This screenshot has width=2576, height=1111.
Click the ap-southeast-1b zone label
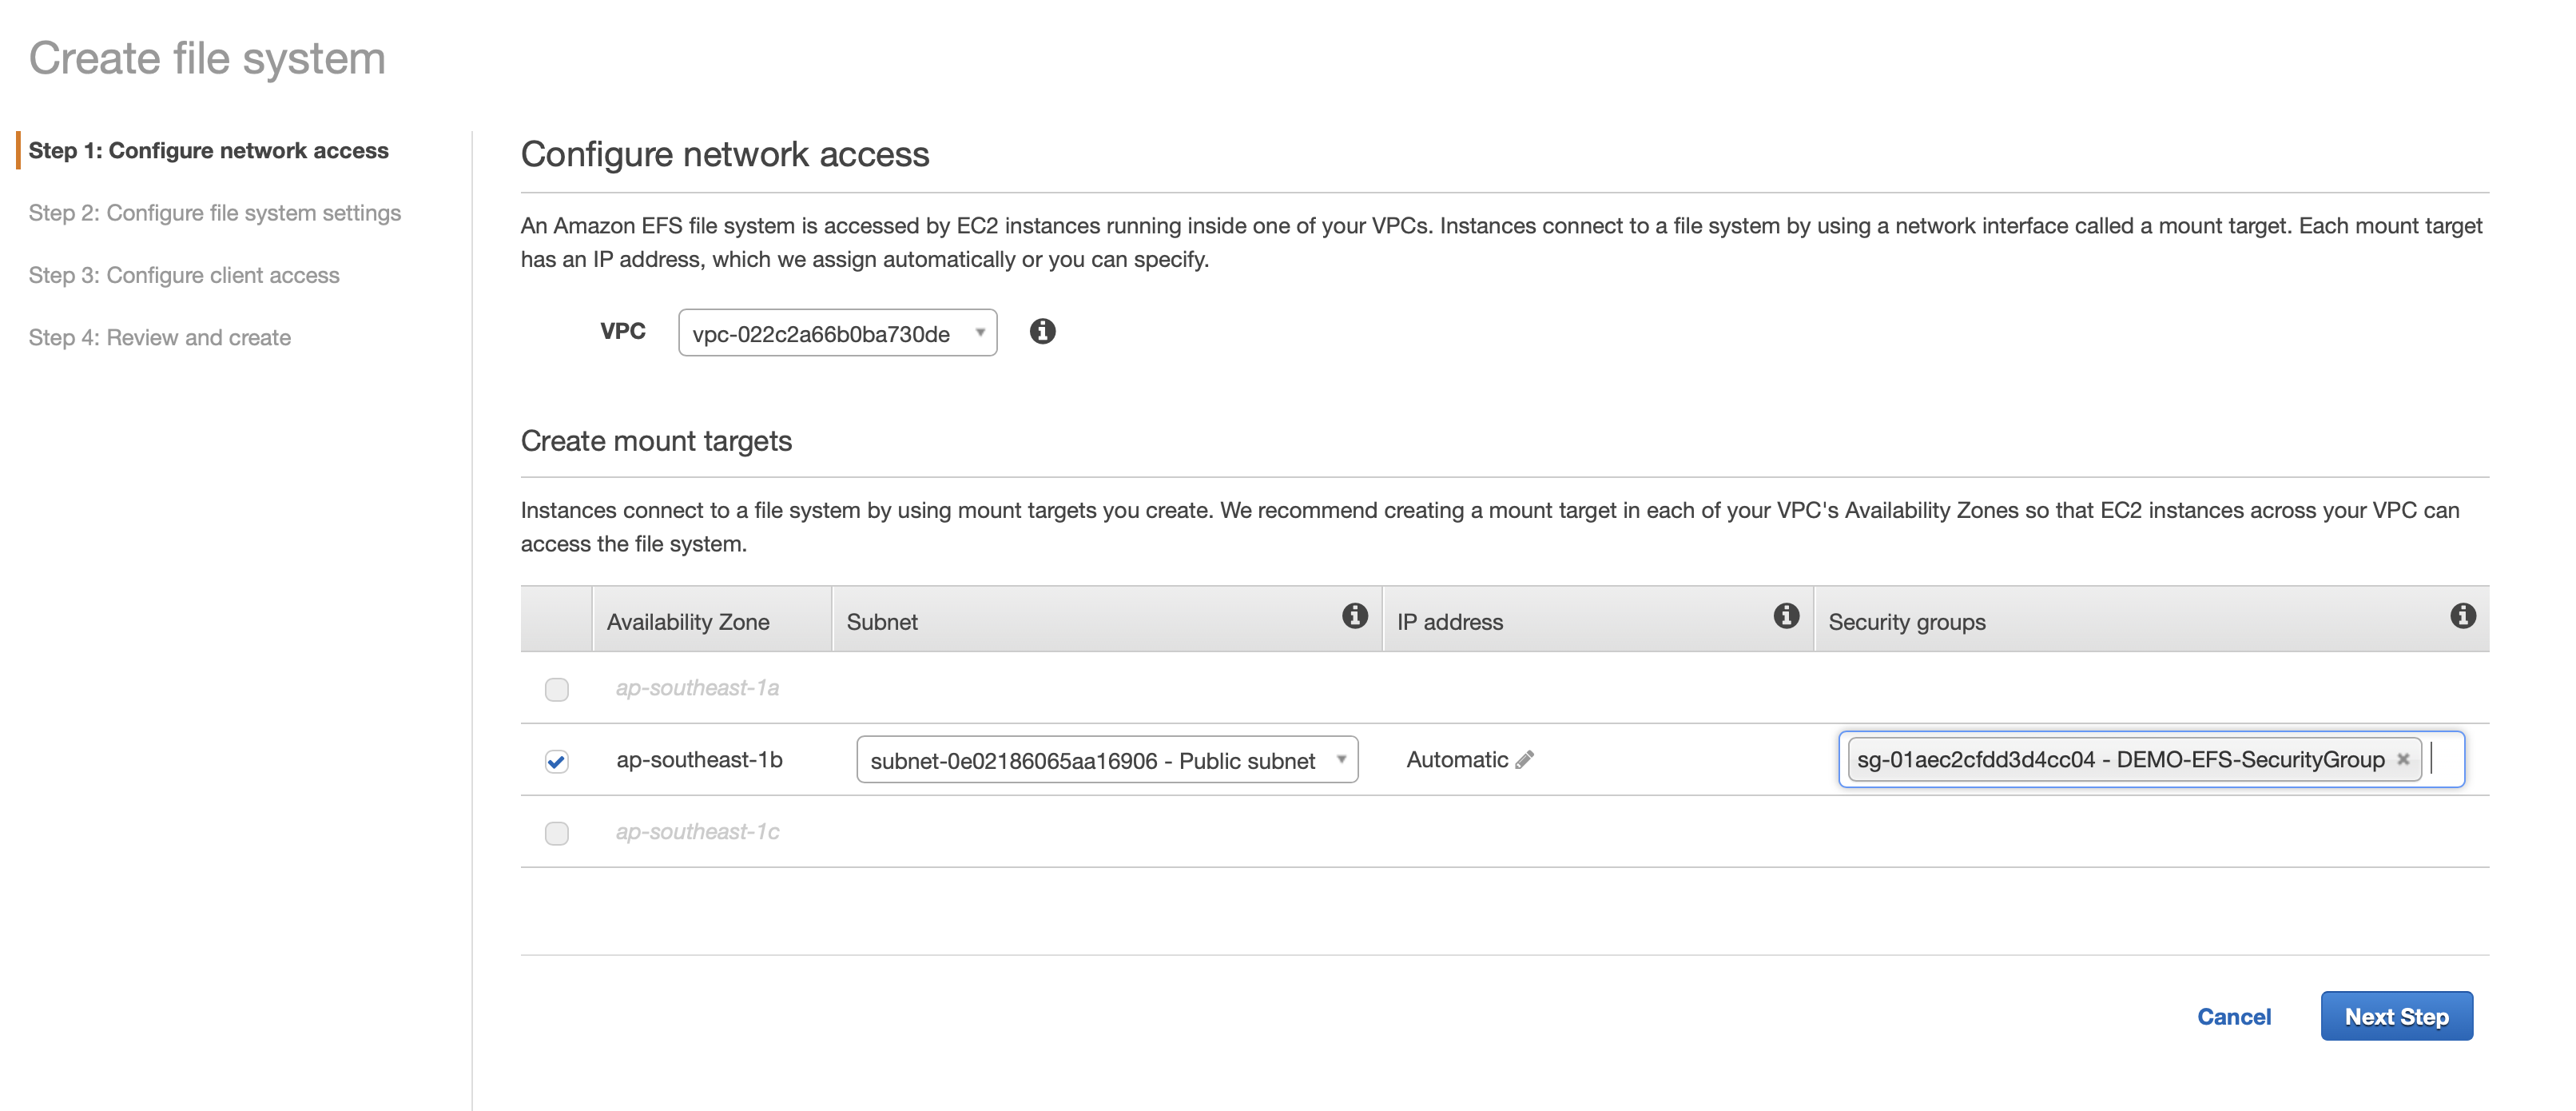coord(699,760)
